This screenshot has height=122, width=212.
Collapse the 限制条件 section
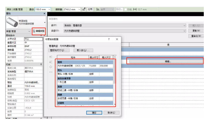tap(41, 35)
